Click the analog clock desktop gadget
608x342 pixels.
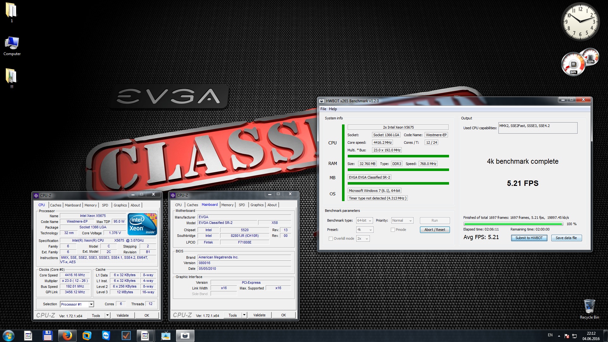coord(580,22)
